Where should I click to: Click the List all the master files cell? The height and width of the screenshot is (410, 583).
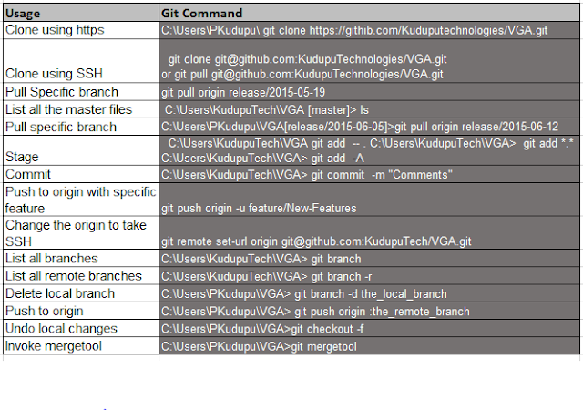[81, 109]
